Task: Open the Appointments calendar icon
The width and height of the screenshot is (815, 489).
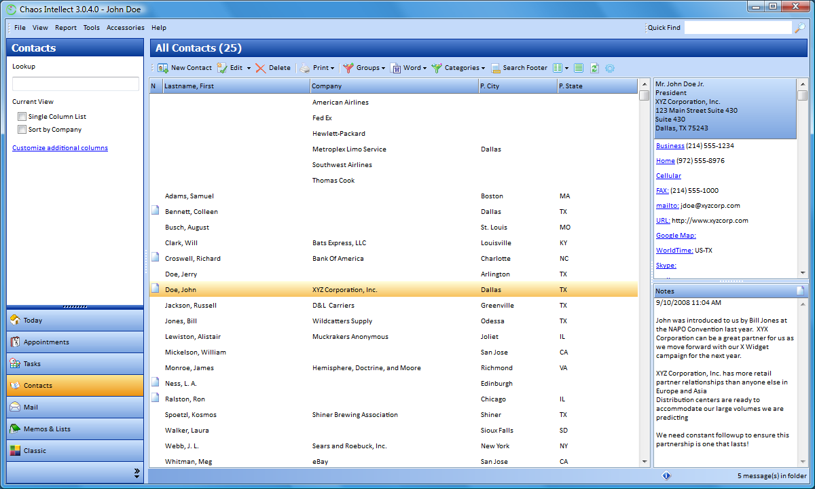Action: (15, 342)
